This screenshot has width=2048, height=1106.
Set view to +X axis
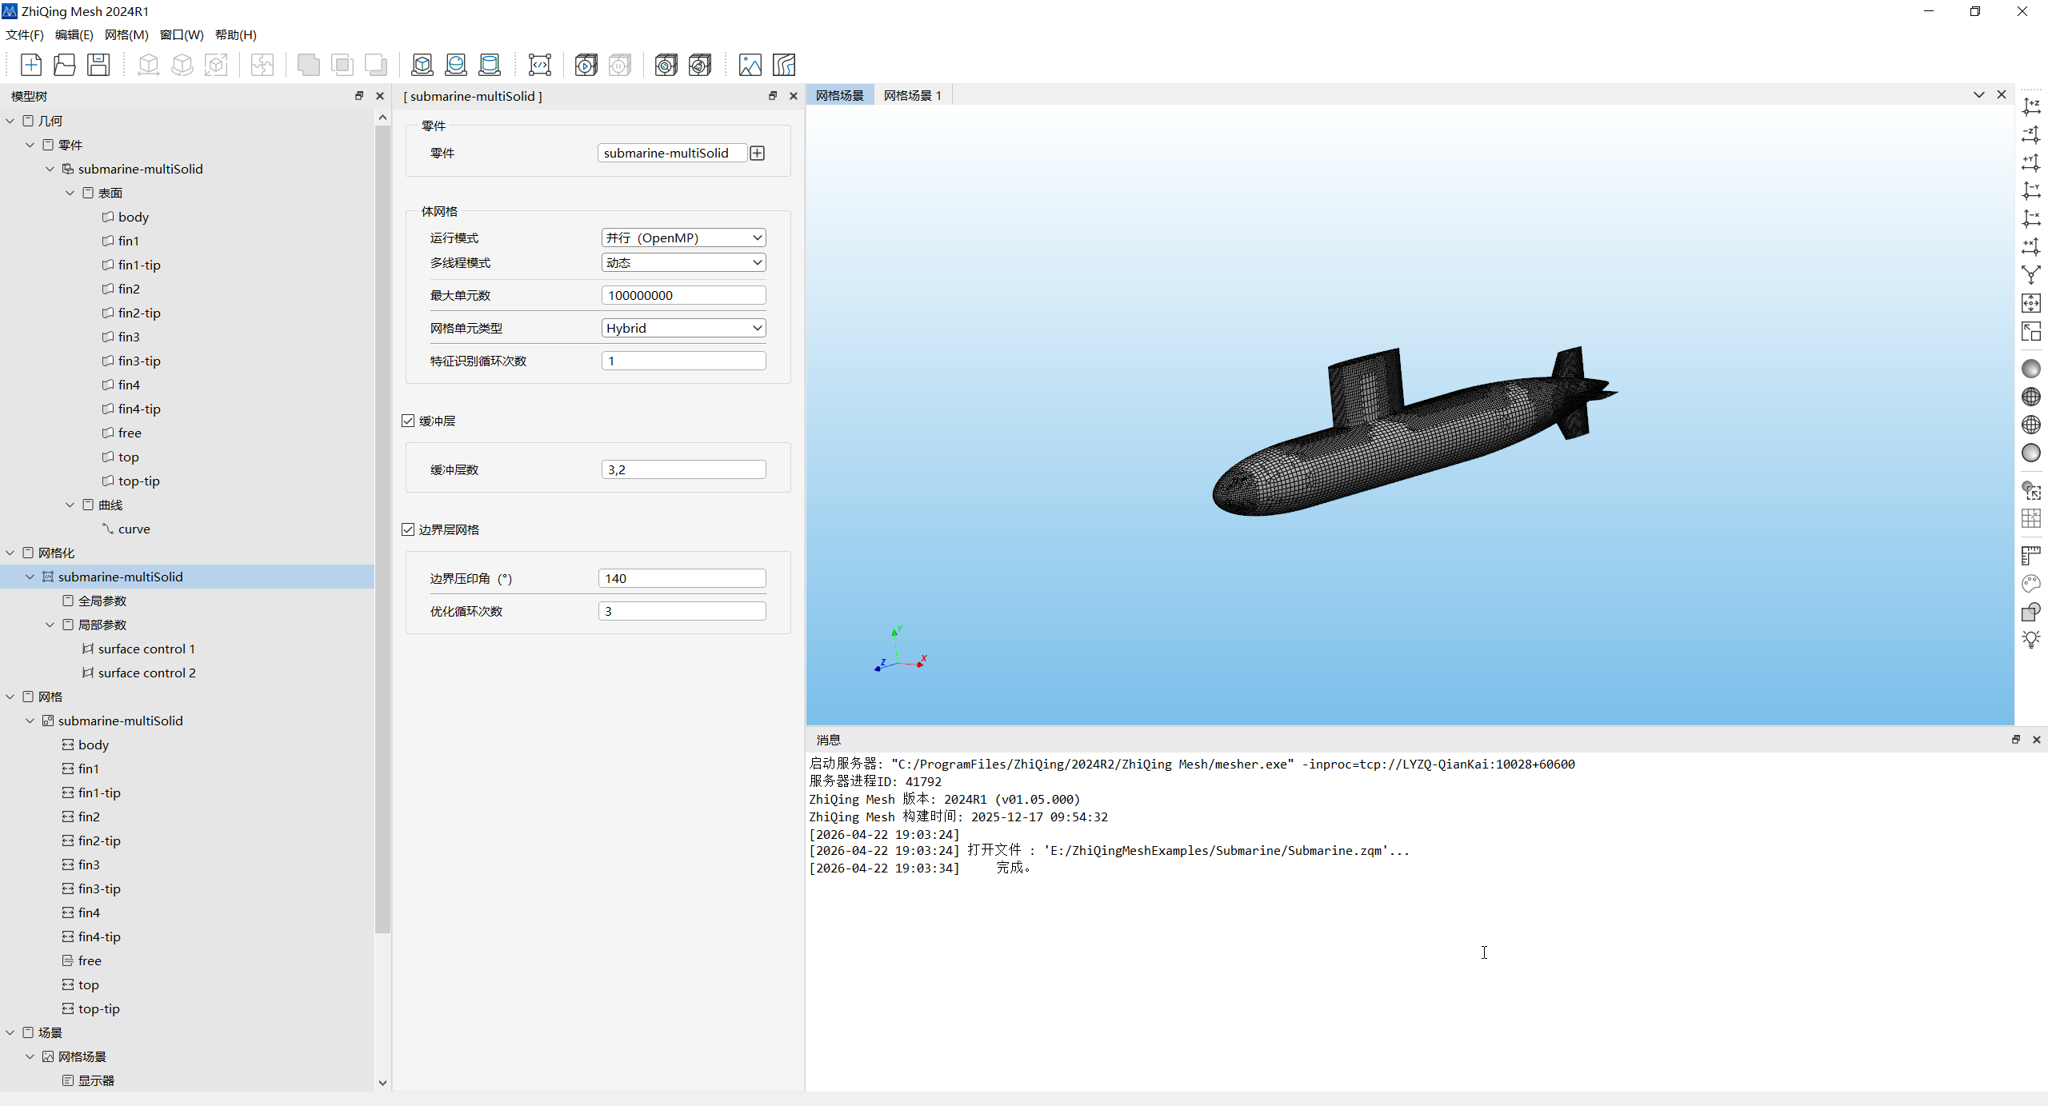[2031, 246]
